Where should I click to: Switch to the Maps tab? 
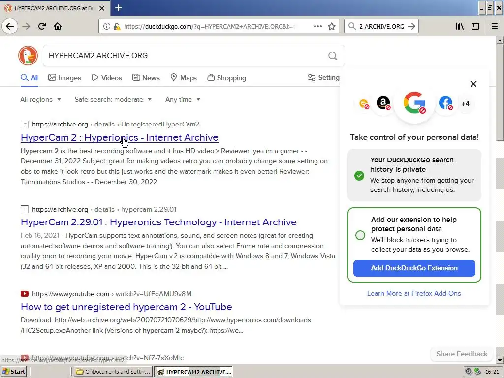pyautogui.click(x=184, y=78)
